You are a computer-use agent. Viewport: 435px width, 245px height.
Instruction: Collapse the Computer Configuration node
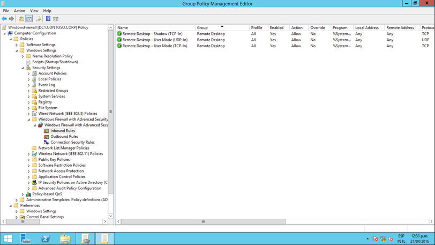(4, 33)
